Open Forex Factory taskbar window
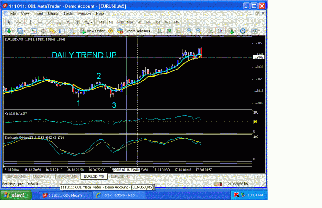The image size is (322, 208). (119, 195)
